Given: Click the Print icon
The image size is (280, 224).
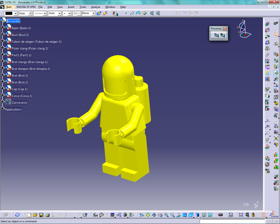Looking at the screenshot, I should tap(47, 215).
